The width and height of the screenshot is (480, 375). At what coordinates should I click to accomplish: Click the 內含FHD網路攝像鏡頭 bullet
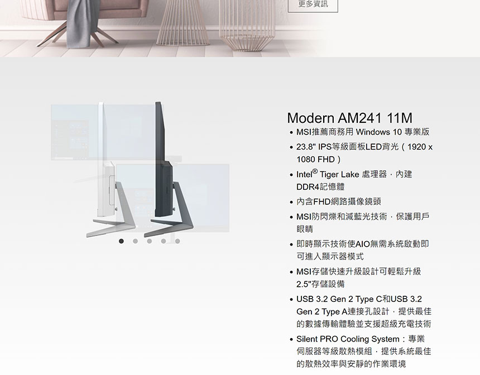tap(339, 201)
